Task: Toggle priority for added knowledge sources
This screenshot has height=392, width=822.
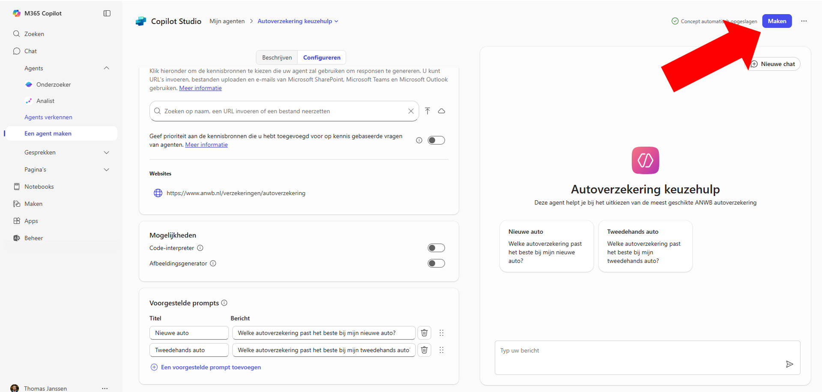Action: [x=436, y=140]
